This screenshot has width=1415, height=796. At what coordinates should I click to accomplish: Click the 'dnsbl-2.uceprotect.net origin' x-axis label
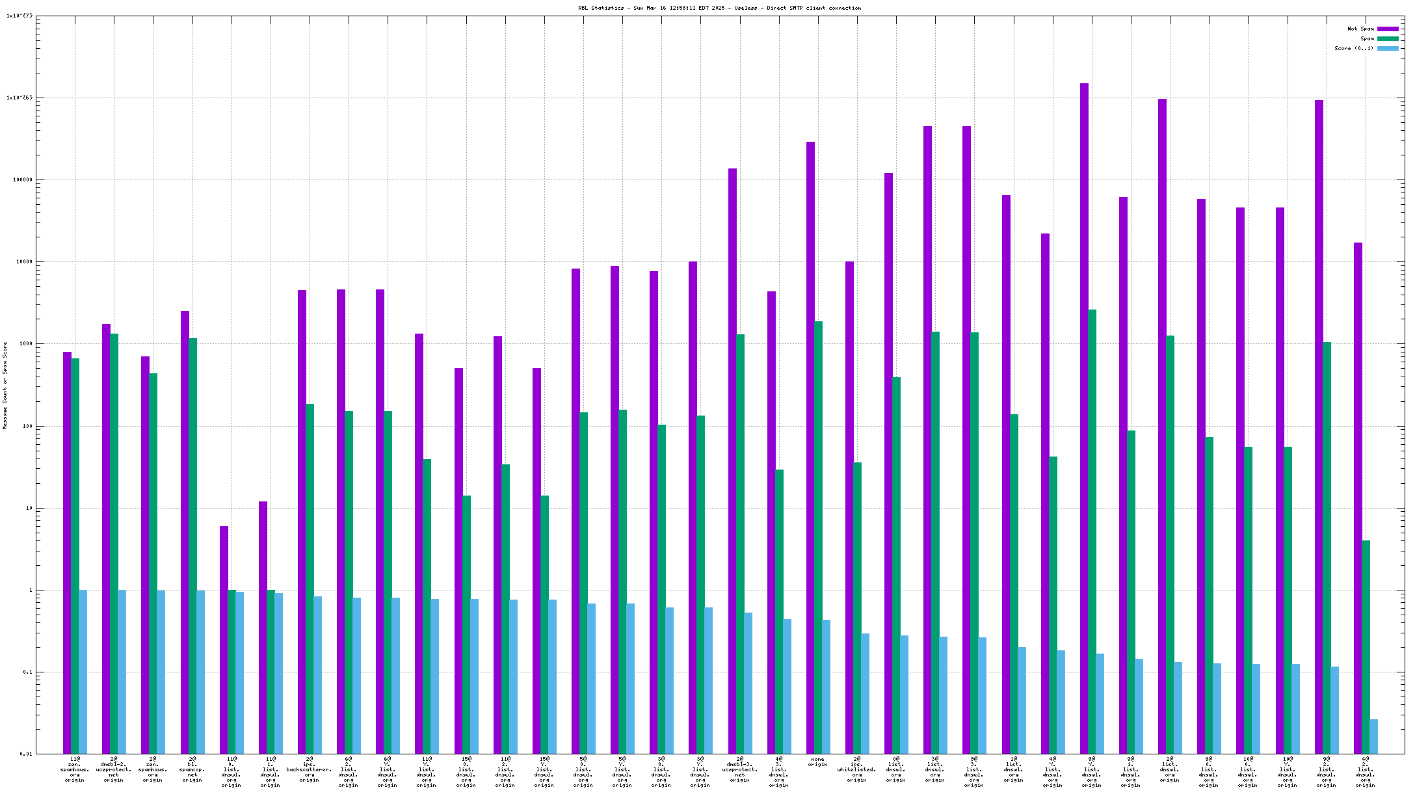pos(114,769)
